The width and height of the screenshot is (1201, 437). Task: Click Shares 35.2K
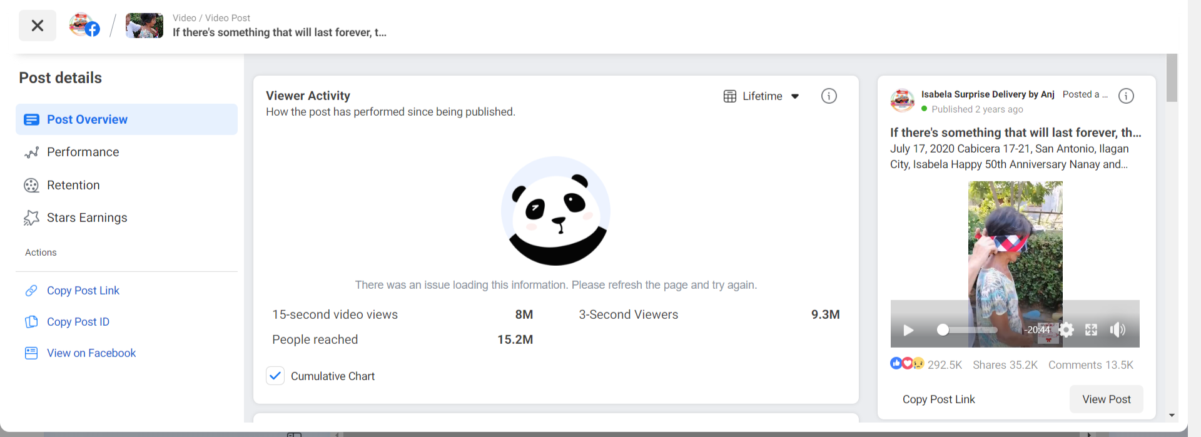coord(1005,365)
